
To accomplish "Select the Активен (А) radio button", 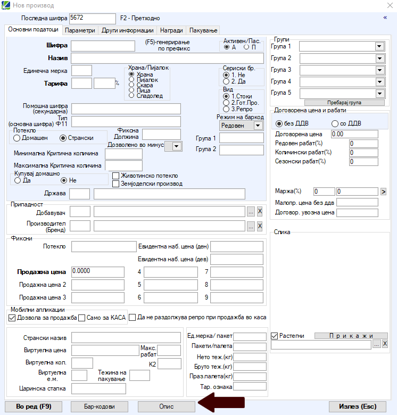I will pyautogui.click(x=227, y=47).
